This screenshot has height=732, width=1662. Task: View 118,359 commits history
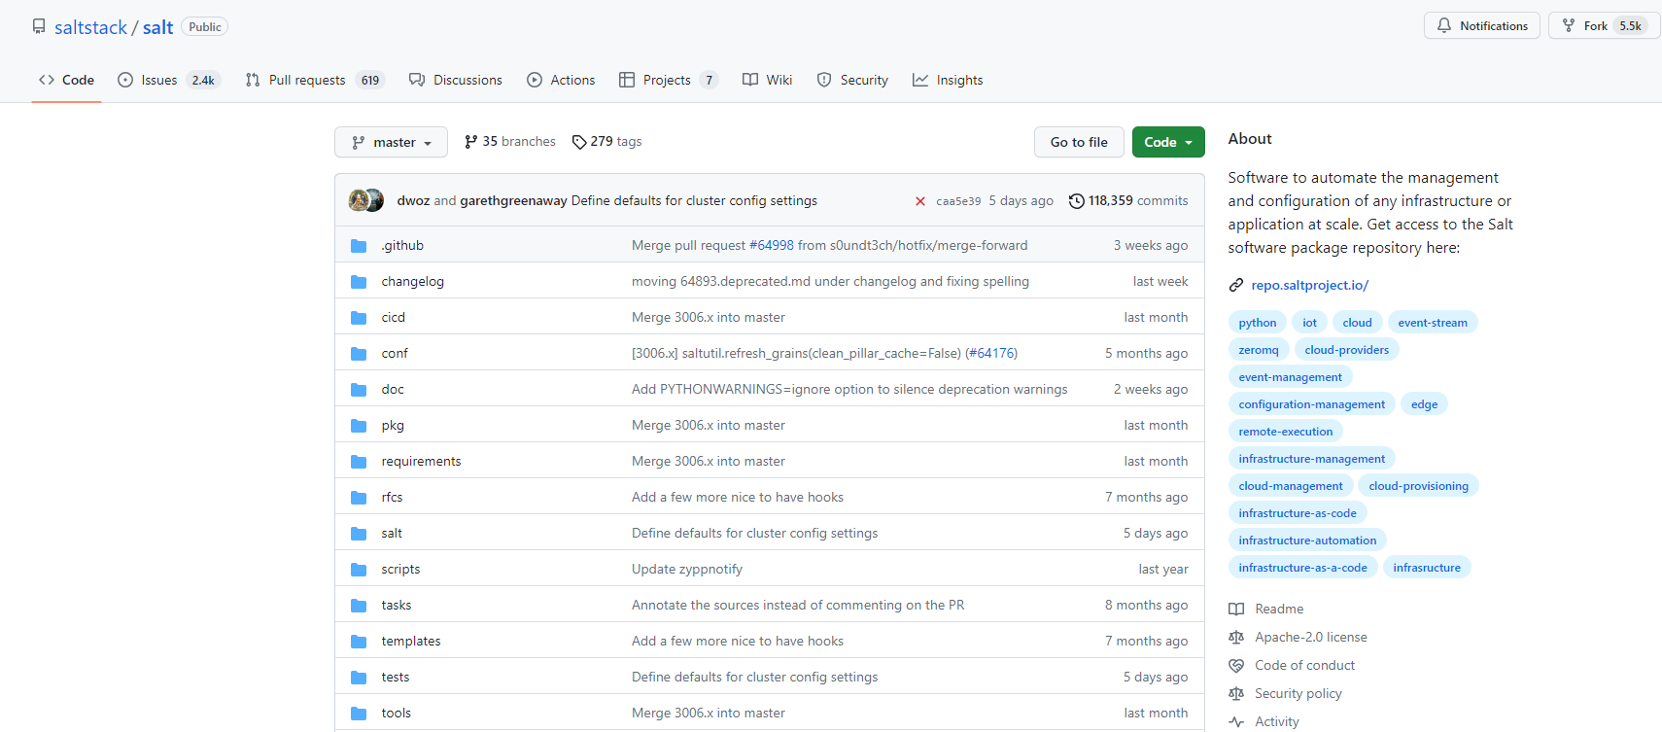point(1128,201)
